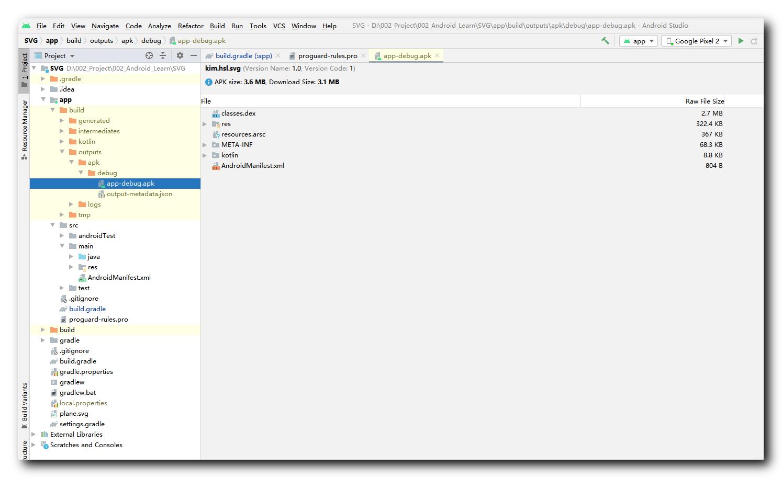The image size is (782, 478).
Task: Expand the logs folder
Action: [x=71, y=204]
